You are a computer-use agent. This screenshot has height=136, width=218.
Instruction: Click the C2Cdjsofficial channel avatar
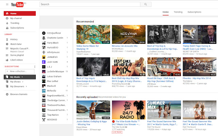[44, 33]
